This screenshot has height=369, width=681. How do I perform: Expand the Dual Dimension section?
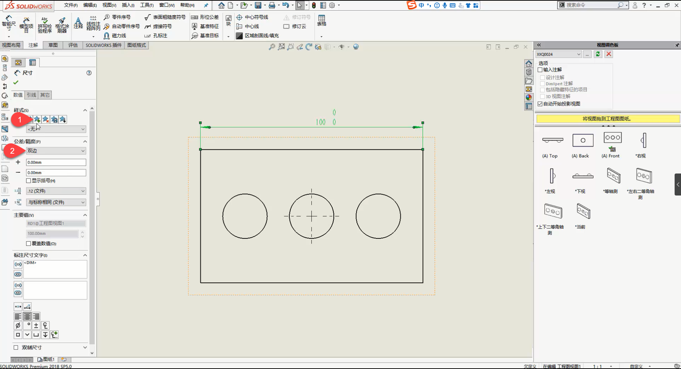coord(85,347)
